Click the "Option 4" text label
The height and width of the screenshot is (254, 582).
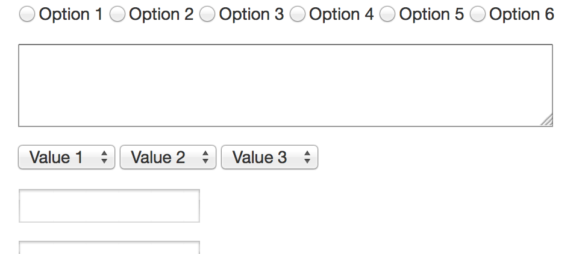tap(341, 15)
